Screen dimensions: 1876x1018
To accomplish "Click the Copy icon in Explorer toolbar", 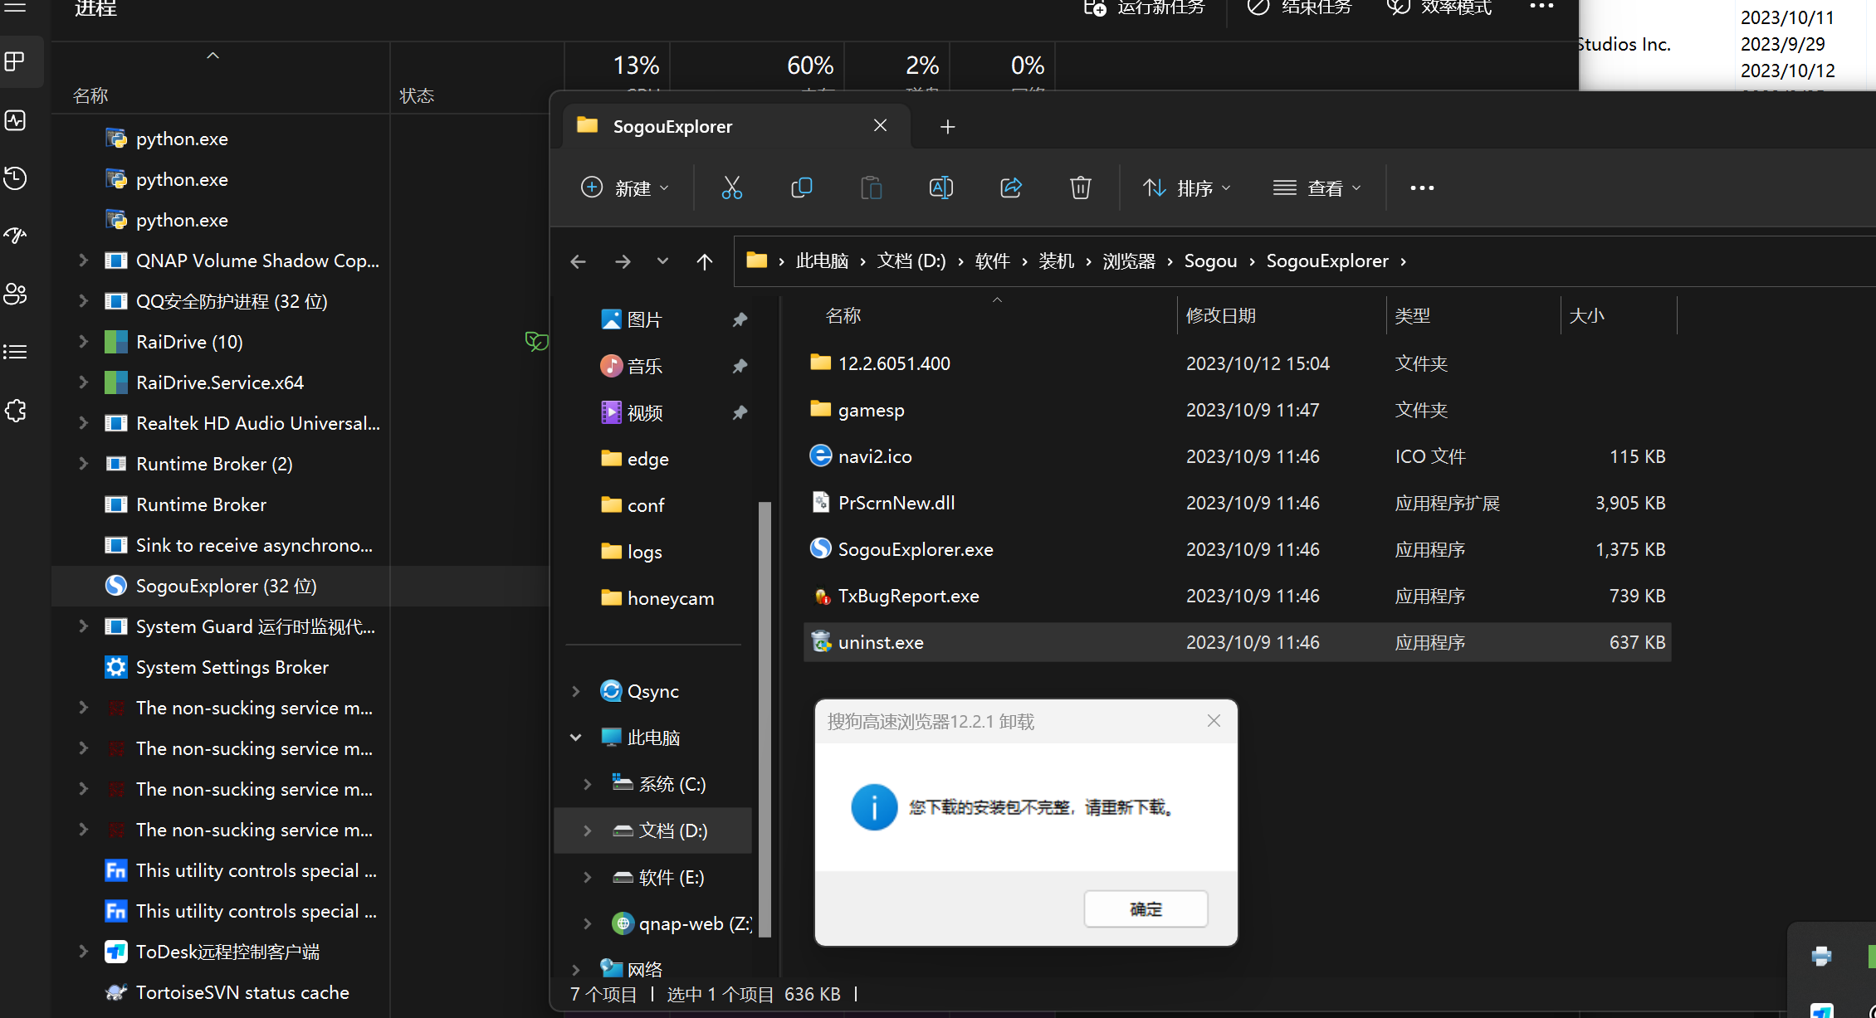I will point(801,188).
